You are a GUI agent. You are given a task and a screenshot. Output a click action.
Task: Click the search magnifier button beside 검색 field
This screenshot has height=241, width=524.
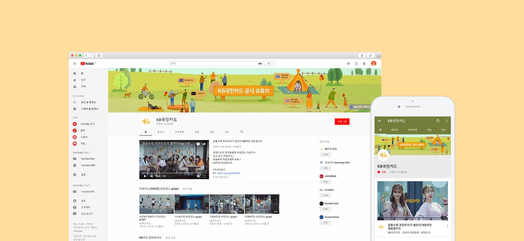point(268,64)
